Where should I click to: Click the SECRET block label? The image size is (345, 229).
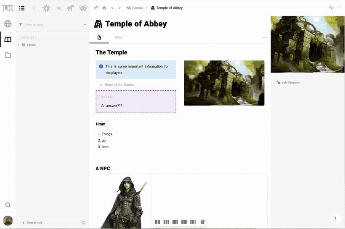pos(107,97)
